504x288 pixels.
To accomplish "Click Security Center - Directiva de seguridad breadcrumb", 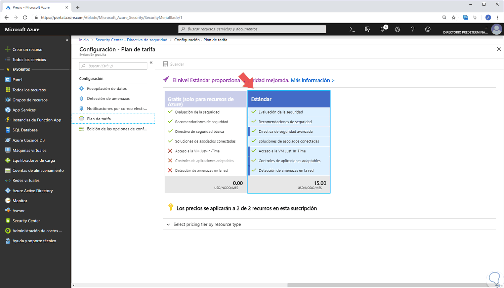I will pyautogui.click(x=131, y=40).
